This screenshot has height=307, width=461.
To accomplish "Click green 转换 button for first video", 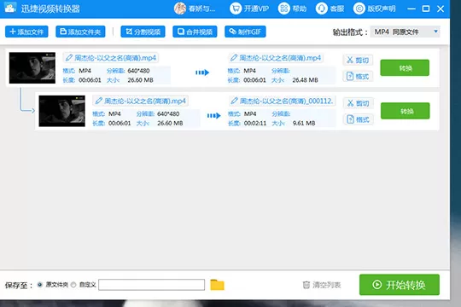I will (x=405, y=68).
